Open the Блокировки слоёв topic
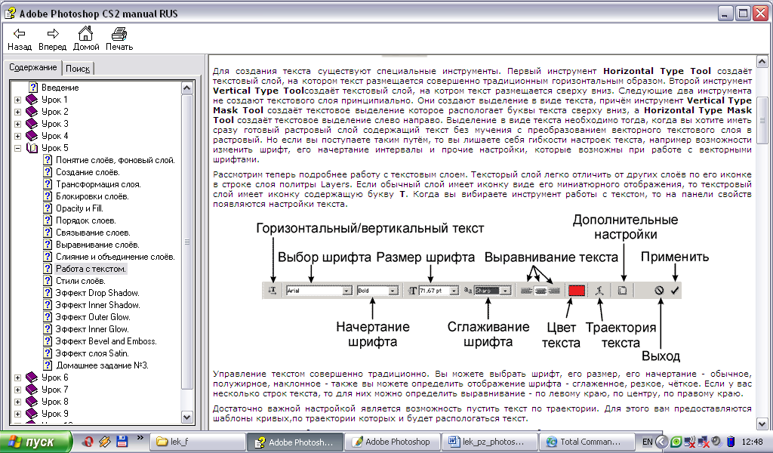 coord(92,196)
